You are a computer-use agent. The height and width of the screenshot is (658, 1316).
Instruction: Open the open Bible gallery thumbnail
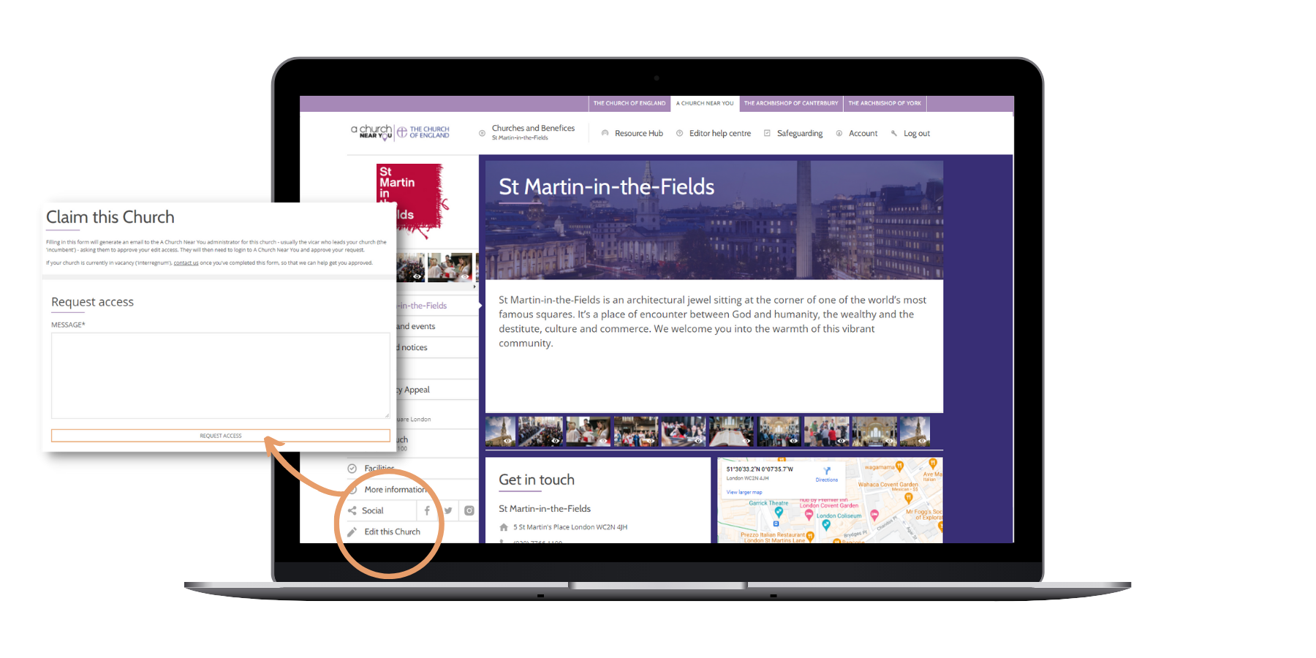coord(731,431)
